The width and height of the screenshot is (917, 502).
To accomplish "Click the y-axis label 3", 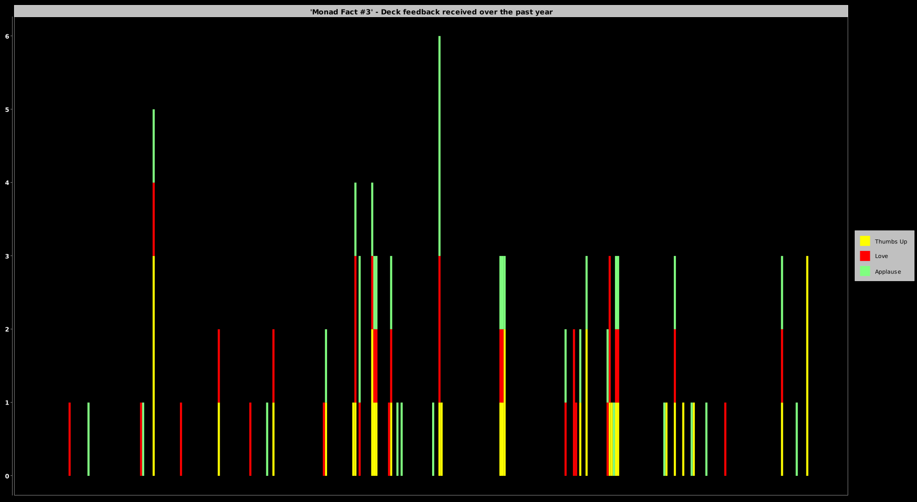I will point(8,256).
